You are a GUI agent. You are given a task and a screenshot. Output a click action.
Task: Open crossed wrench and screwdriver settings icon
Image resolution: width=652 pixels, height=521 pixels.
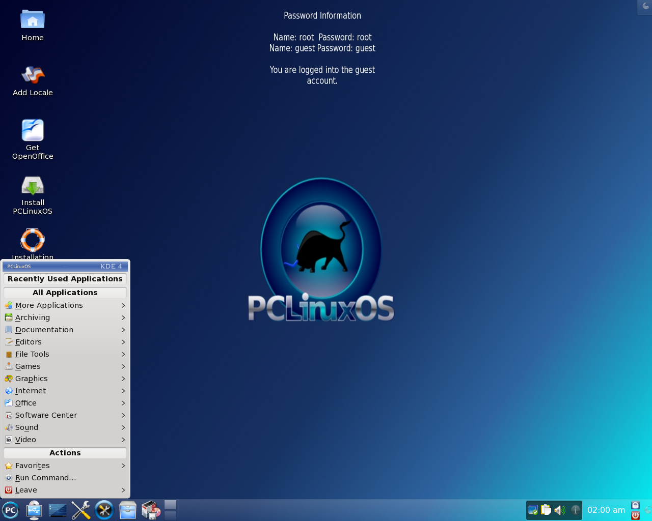point(81,510)
